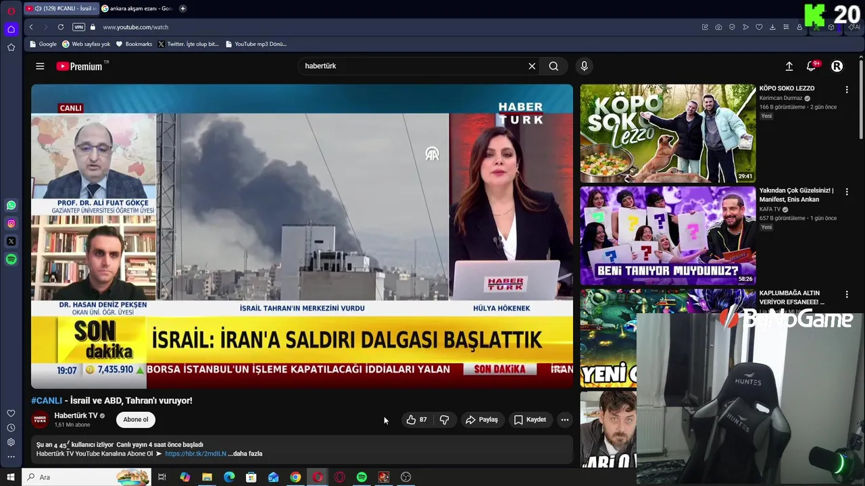Open YouTube notifications bell
The height and width of the screenshot is (486, 865).
click(811, 66)
